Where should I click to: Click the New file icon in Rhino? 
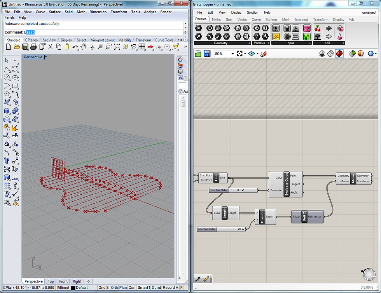pos(9,47)
